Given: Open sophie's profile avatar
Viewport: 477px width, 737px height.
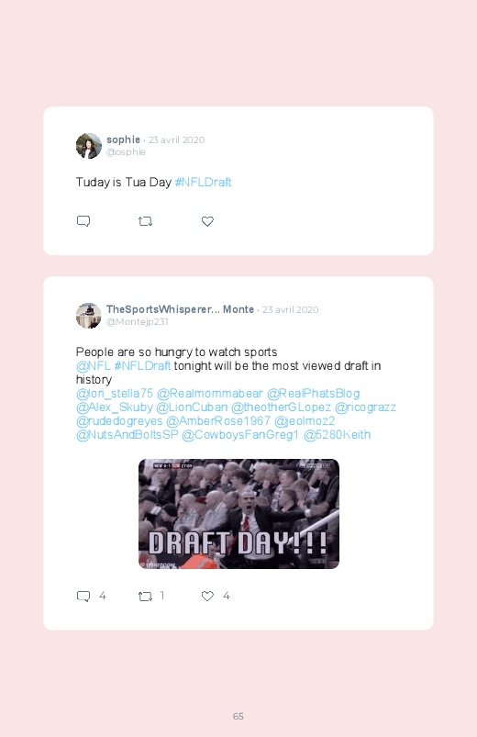Looking at the screenshot, I should pos(89,146).
